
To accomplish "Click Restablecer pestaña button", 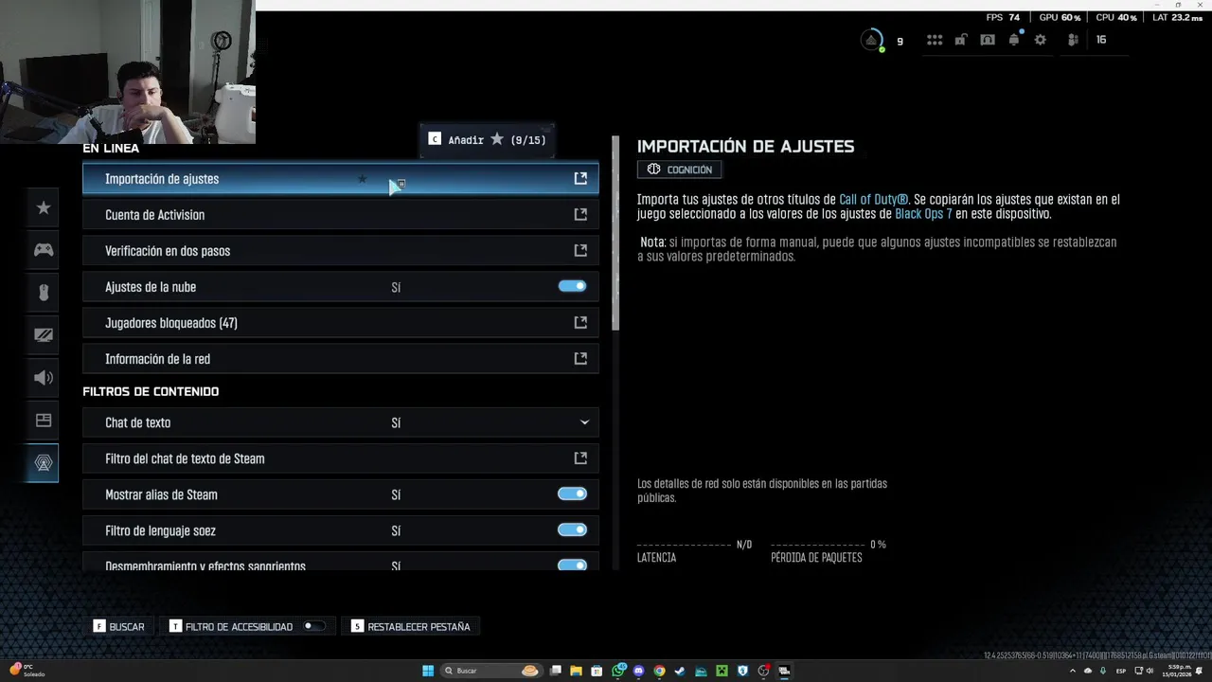I will pos(411,626).
